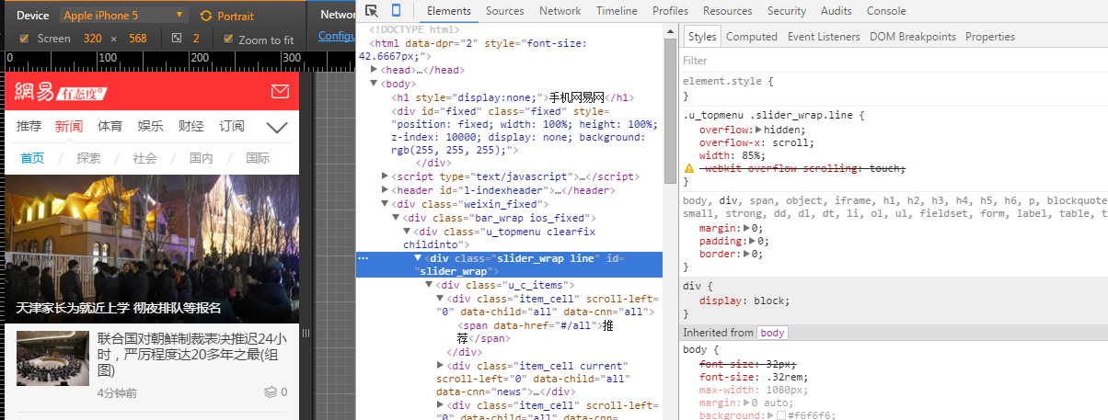Tap the 新闻 channel on the page
The width and height of the screenshot is (1108, 420).
69,127
